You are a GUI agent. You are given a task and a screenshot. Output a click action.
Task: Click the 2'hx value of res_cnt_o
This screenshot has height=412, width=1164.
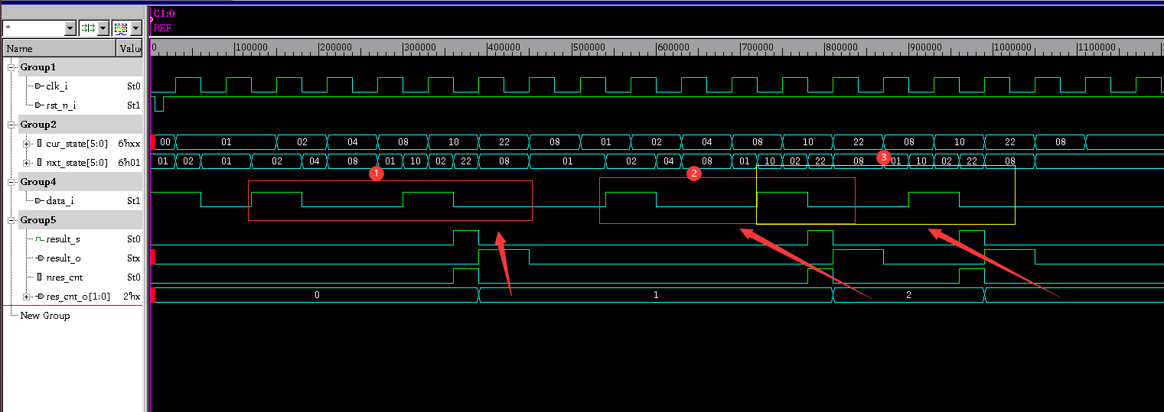(131, 297)
